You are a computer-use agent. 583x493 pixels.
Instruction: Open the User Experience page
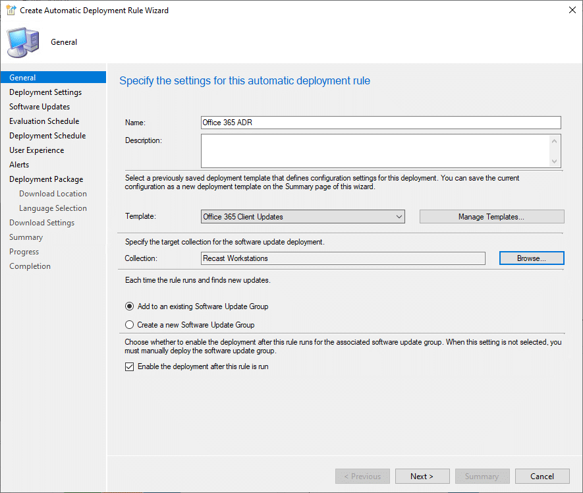tap(37, 150)
